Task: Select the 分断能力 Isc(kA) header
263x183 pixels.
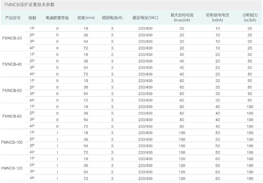Action: (x=250, y=17)
